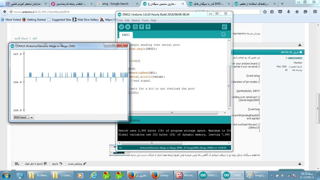
Task: Create a new sketch with the New icon
Action: pos(135,27)
